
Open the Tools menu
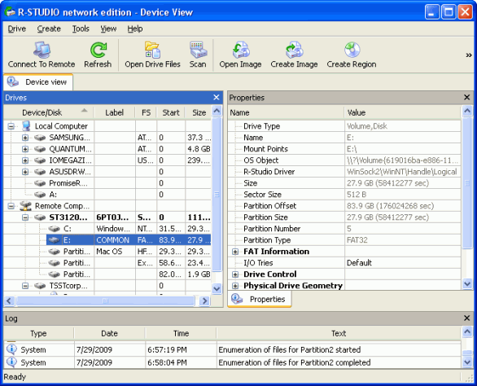[81, 29]
